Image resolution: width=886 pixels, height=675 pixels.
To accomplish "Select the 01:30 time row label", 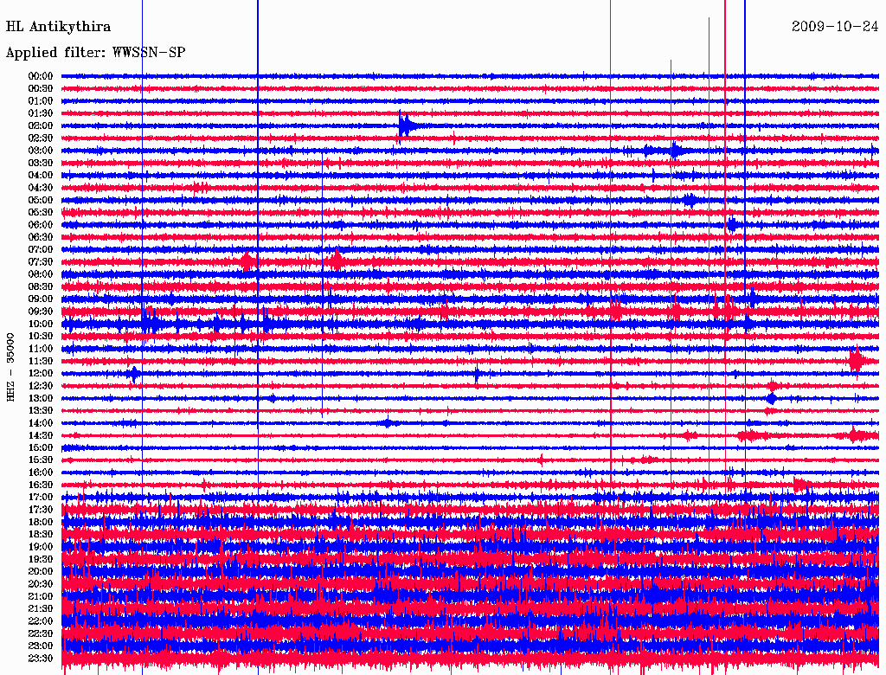I will [x=41, y=113].
